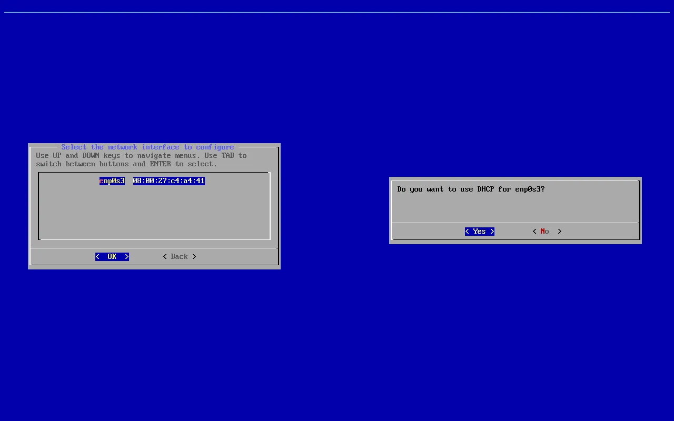674x421 pixels.
Task: Click the UP and DOWN keys instruction text
Action: (141, 160)
